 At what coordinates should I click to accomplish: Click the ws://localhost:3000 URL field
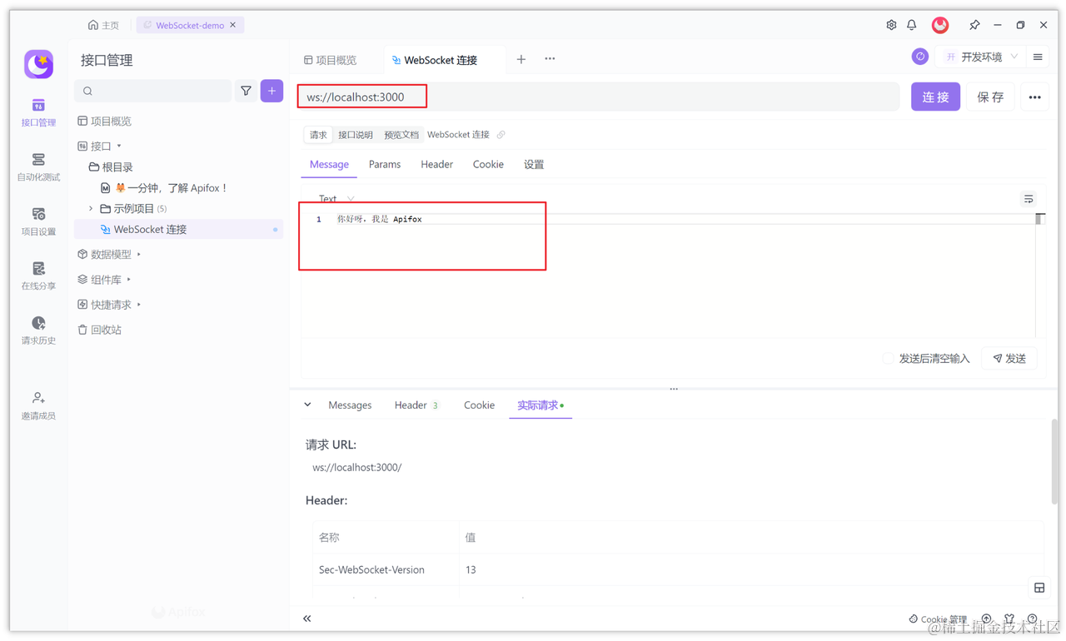598,97
